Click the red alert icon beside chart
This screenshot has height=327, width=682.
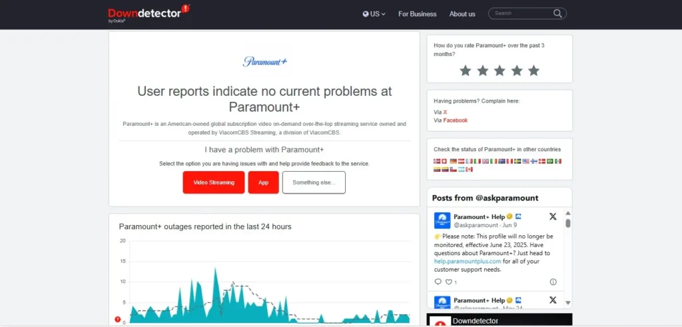coord(118,320)
